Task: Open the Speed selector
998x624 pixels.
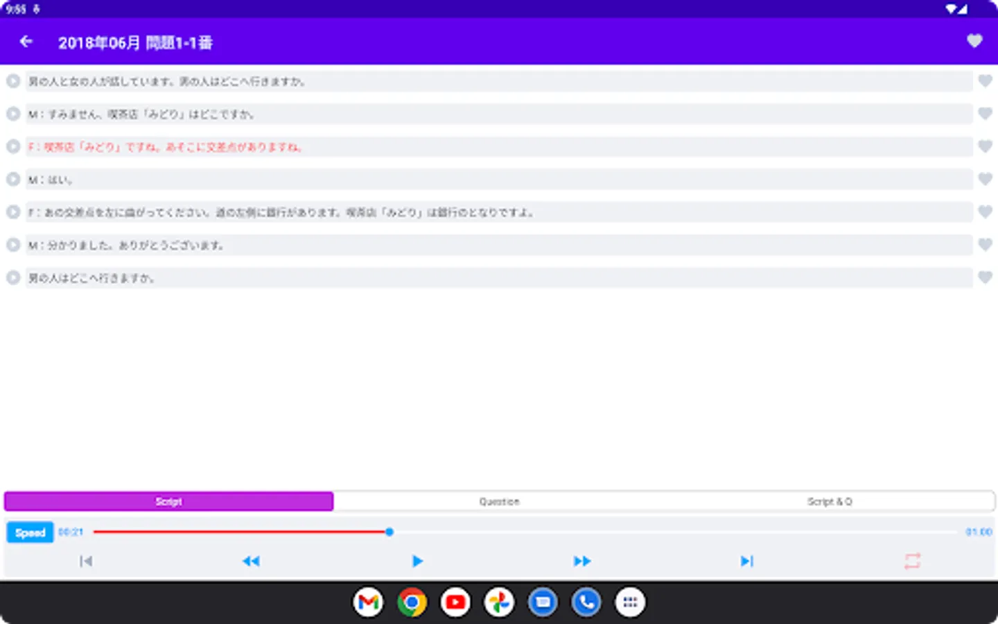Action: tap(30, 532)
